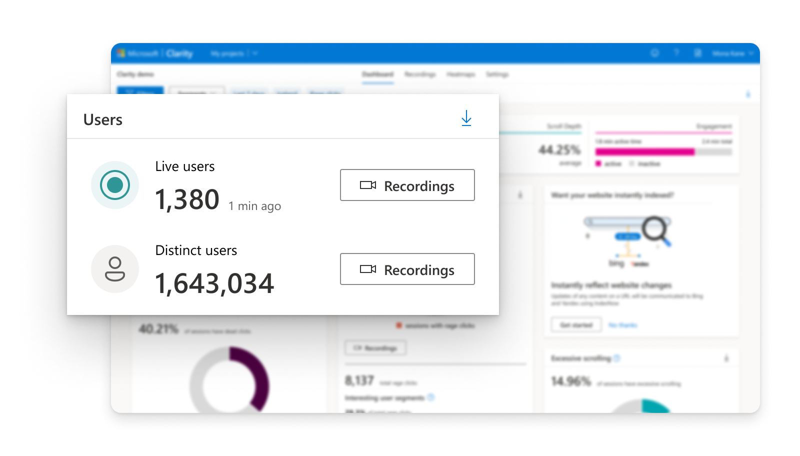Open help via the question mark icon
800x456 pixels.
pos(676,53)
